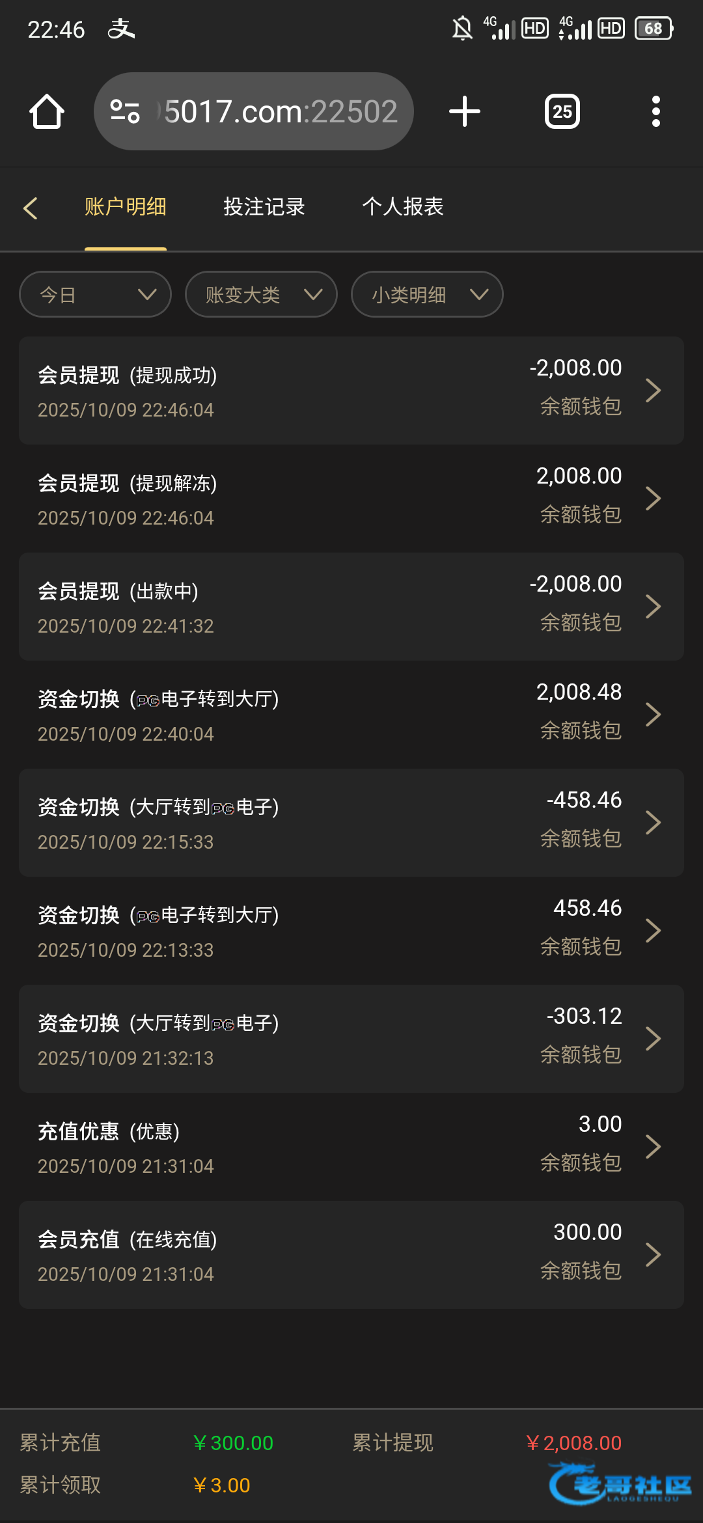Open the 小类明细 subcategory dropdown
Viewport: 703px width, 1523px height.
coord(427,294)
